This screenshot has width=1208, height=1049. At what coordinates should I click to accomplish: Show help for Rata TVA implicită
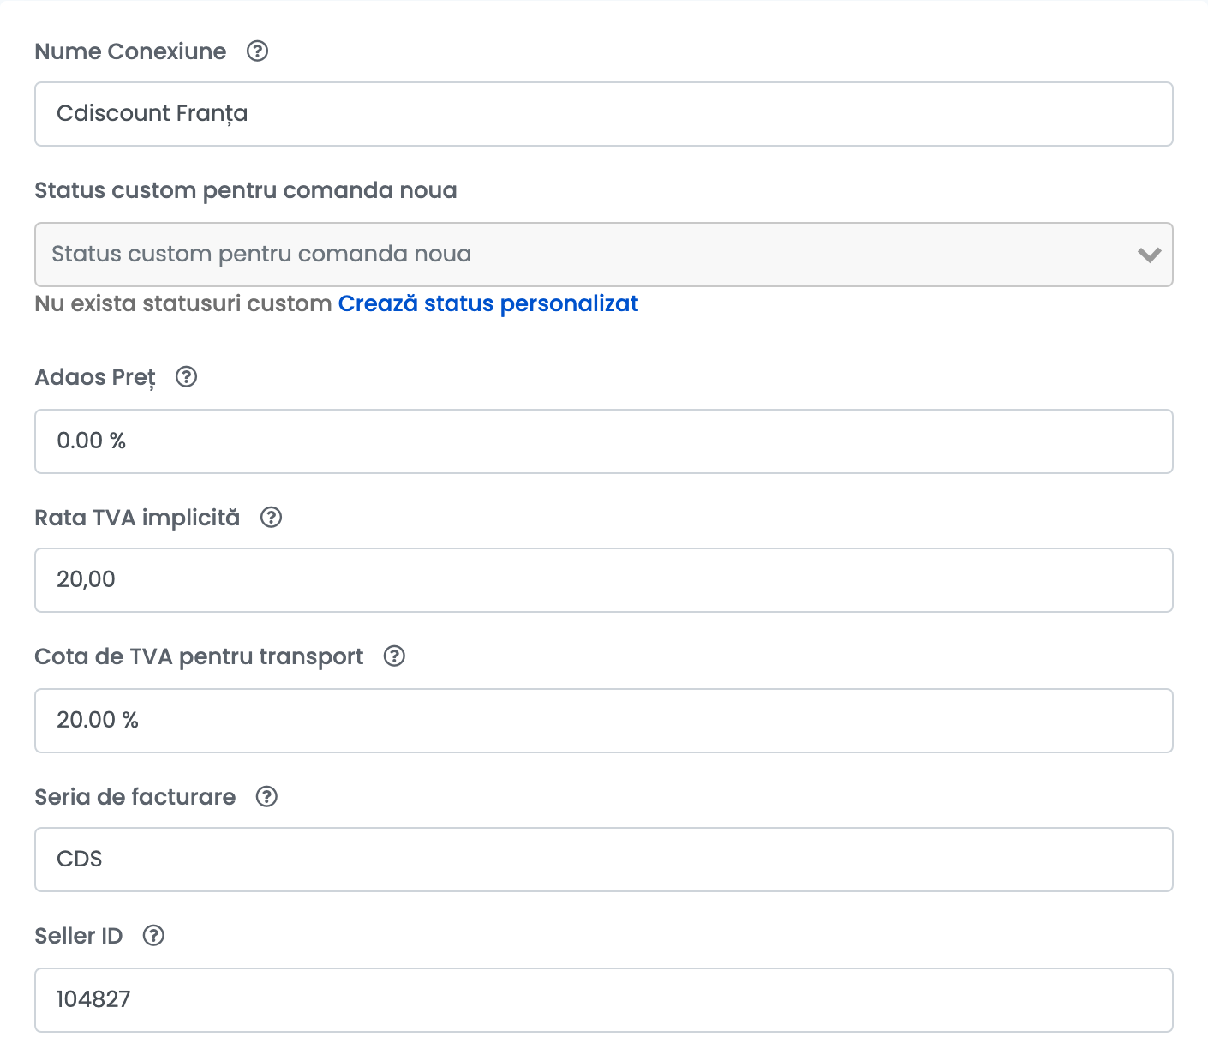tap(271, 518)
